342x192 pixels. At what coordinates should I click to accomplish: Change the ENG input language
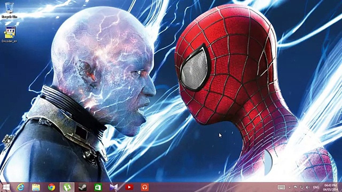pyautogui.click(x=316, y=187)
